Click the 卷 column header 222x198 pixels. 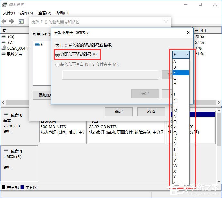[x=15, y=30]
